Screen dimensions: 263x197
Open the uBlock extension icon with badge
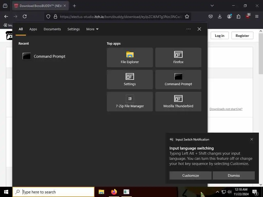pos(248,16)
